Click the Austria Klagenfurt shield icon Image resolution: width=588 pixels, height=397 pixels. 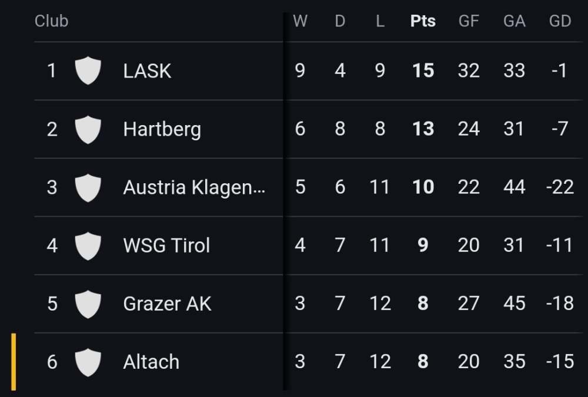[88, 187]
